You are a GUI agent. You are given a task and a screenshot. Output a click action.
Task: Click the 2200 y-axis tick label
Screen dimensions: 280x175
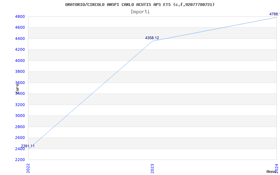20,160
